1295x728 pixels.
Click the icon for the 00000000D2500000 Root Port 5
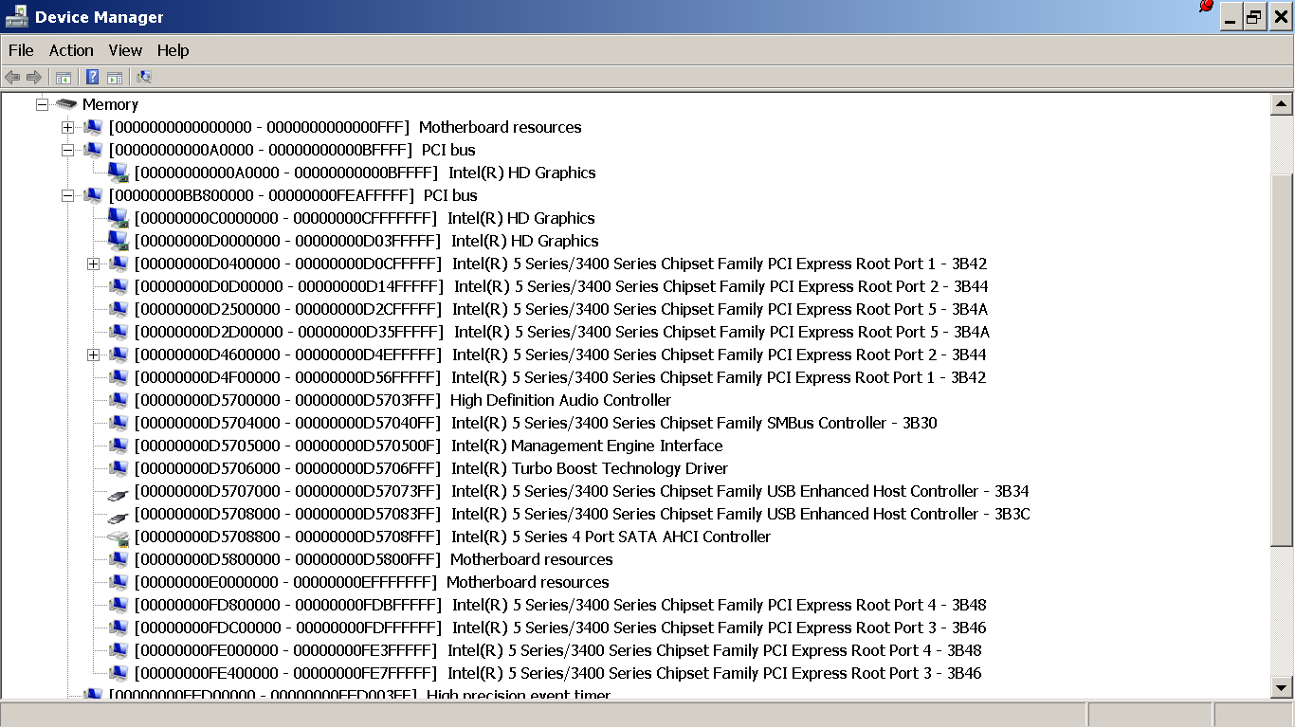(119, 309)
